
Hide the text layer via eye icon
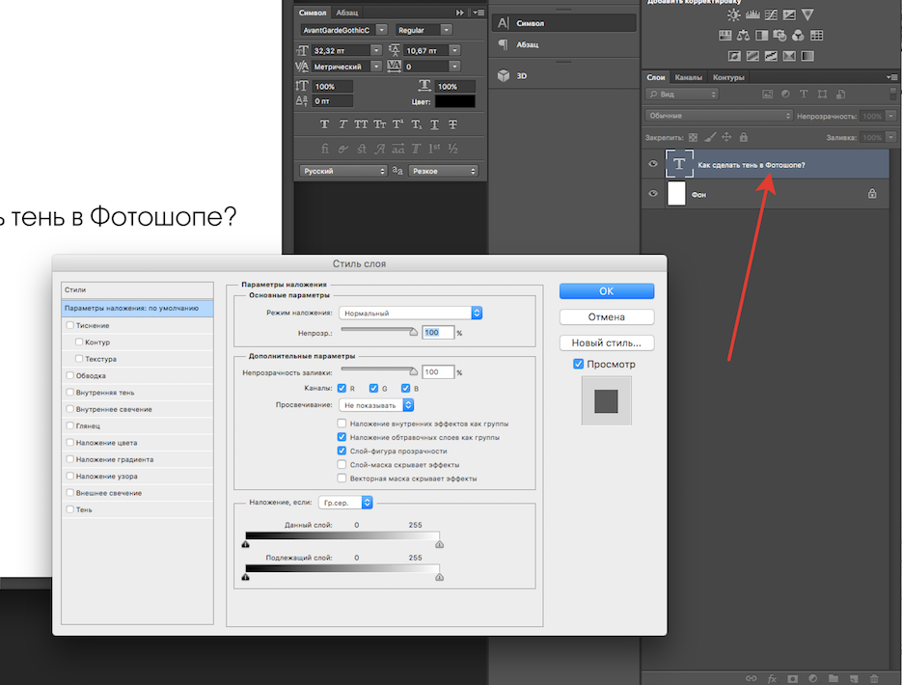(x=653, y=164)
